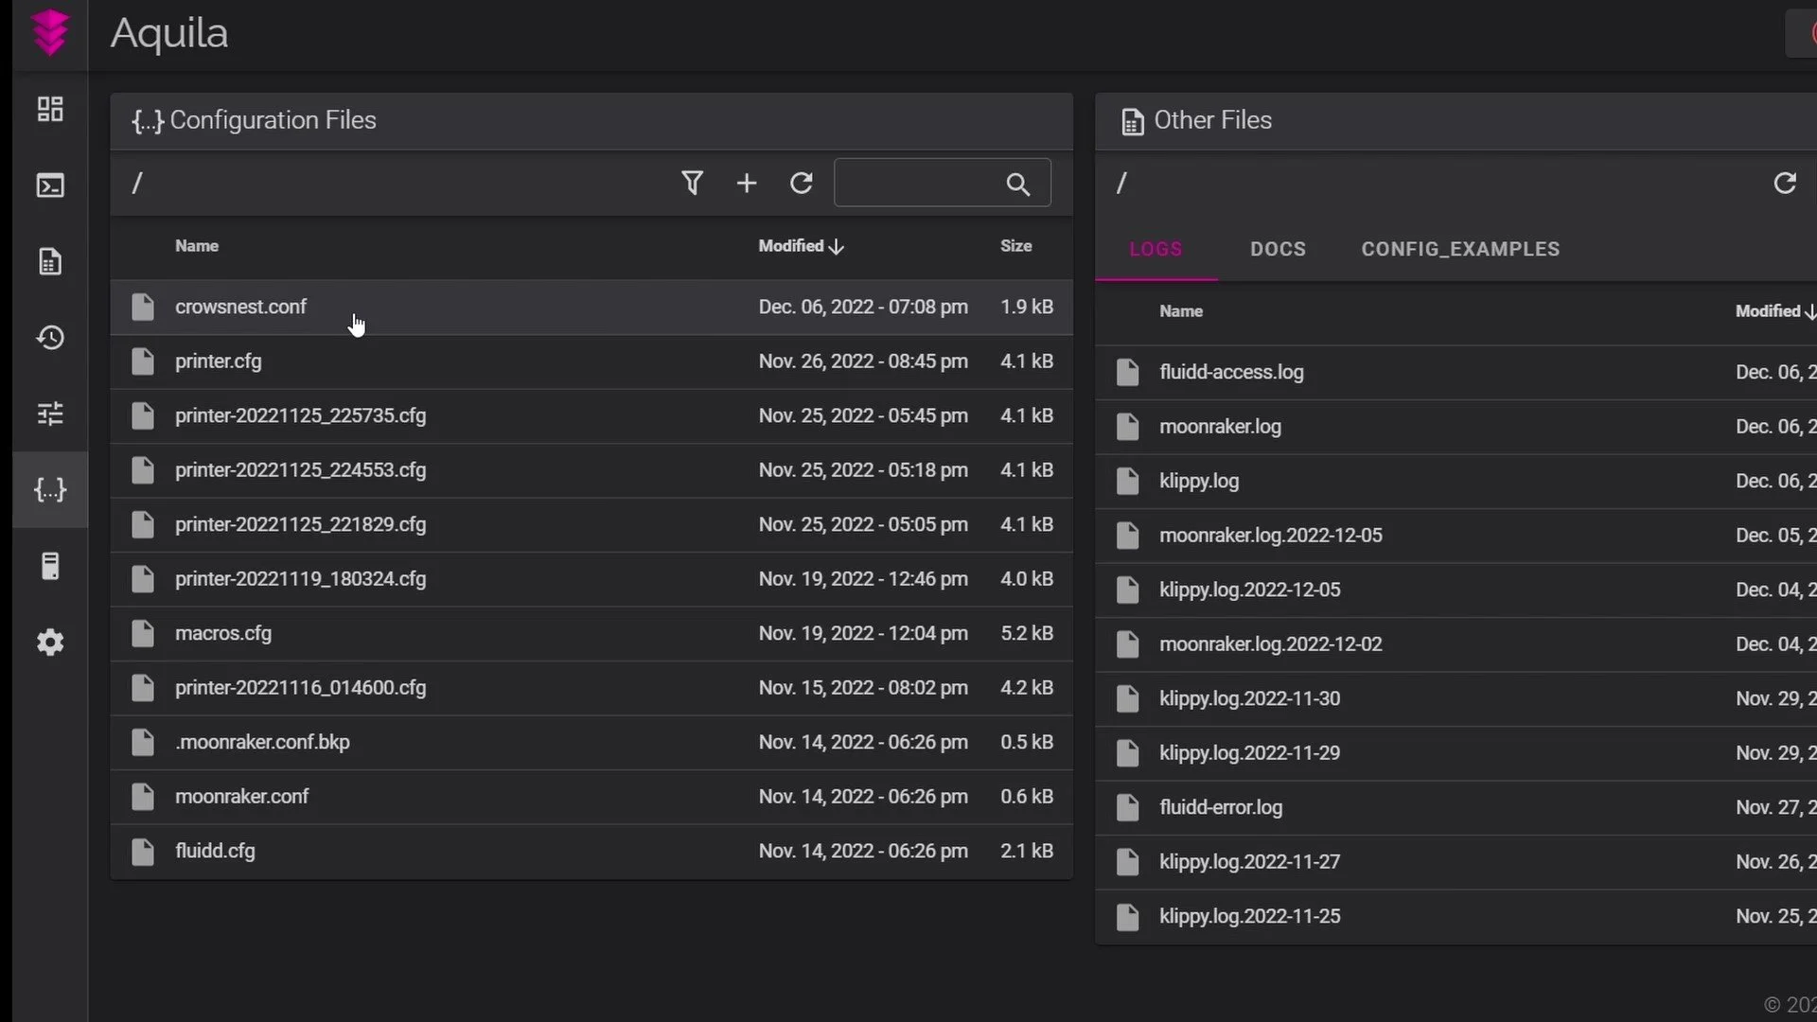Open the printer.cfg file
The height and width of the screenshot is (1022, 1817).
coord(219,361)
